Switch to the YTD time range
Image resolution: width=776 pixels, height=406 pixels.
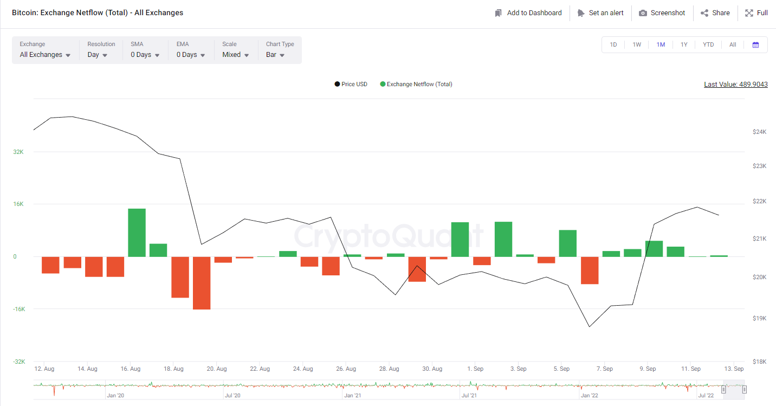[708, 44]
